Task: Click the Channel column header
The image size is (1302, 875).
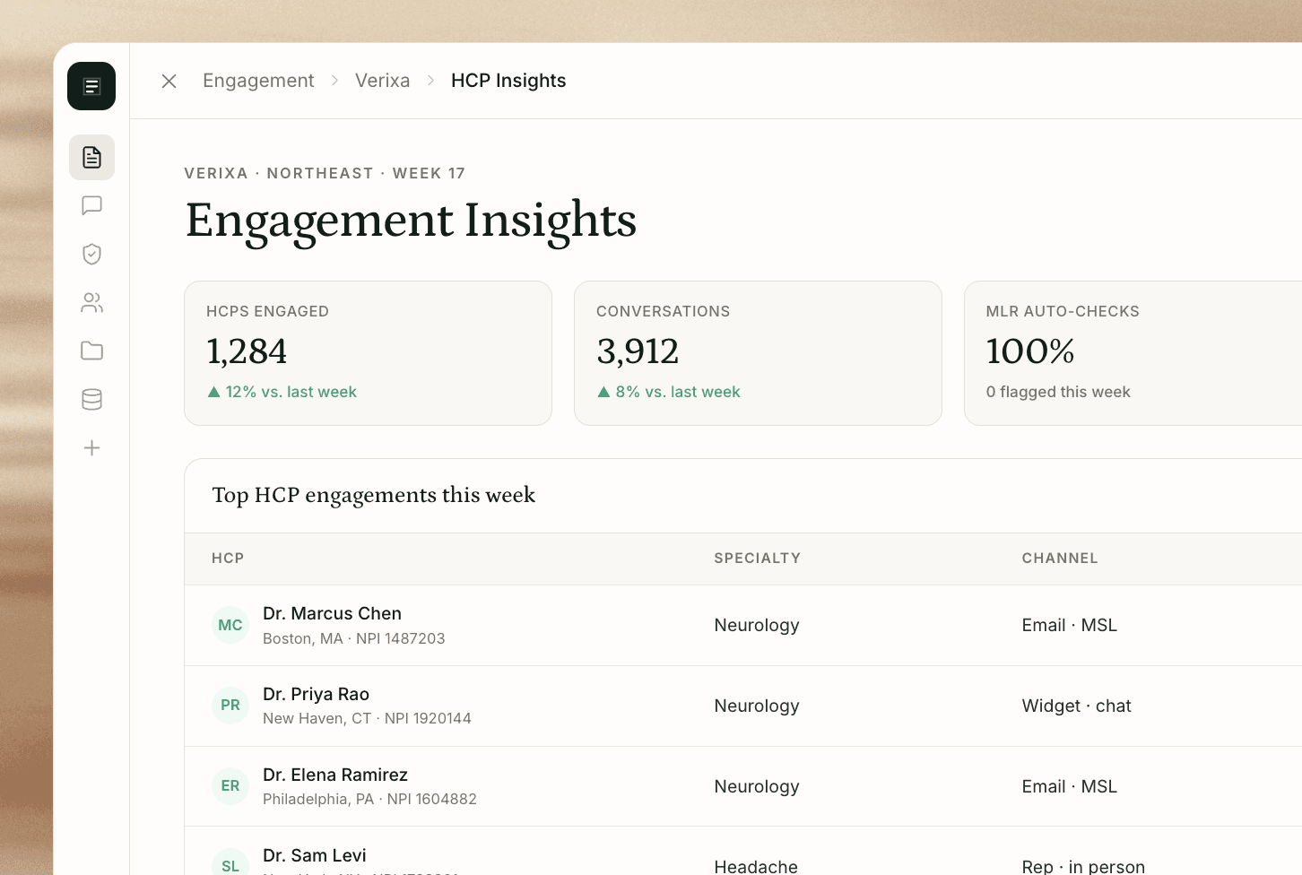Action: pos(1060,558)
